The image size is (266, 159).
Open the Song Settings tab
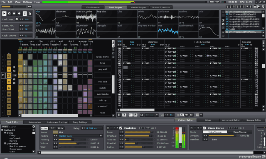[x=80, y=122]
